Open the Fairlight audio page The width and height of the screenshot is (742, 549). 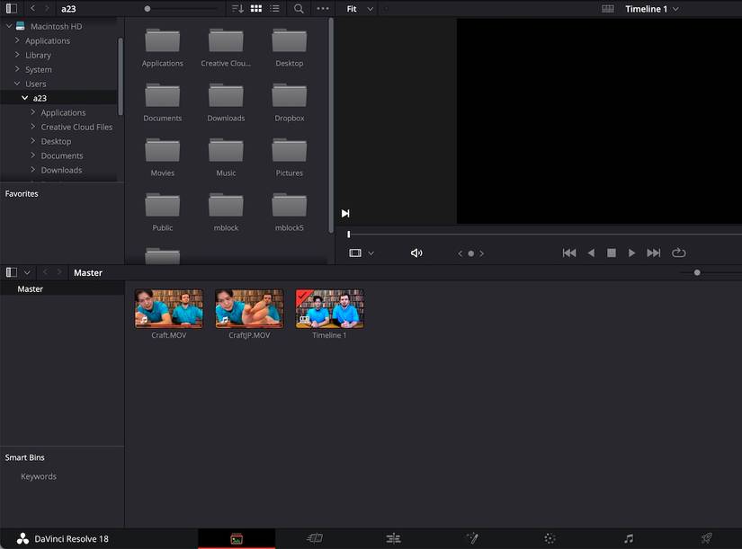[629, 538]
